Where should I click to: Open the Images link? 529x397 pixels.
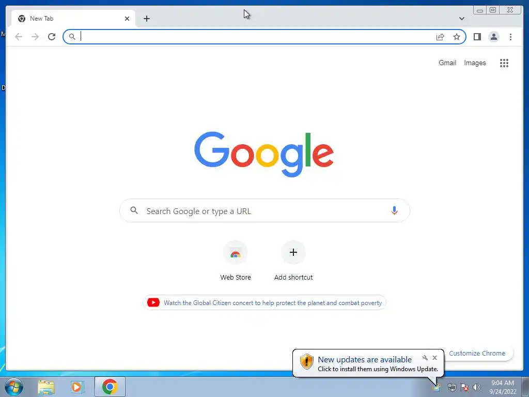click(x=475, y=63)
